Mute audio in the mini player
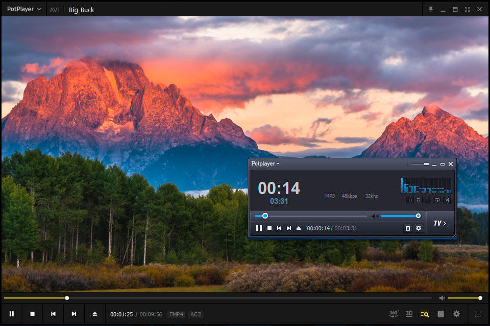 coord(375,216)
